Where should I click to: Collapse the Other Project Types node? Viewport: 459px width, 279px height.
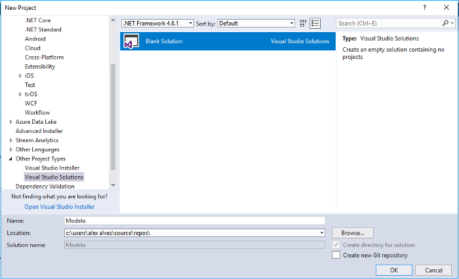tap(10, 158)
